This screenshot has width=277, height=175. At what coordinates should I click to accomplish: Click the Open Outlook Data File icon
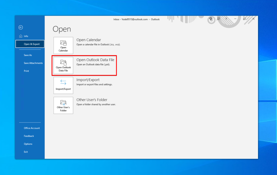(63, 65)
